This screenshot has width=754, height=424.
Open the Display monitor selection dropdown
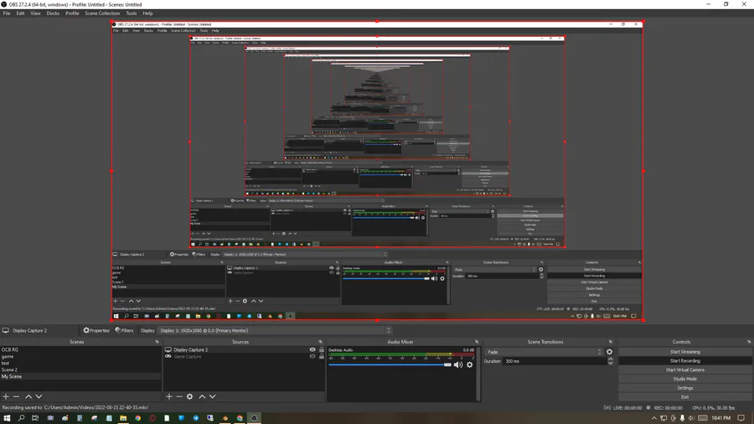pyautogui.click(x=275, y=330)
